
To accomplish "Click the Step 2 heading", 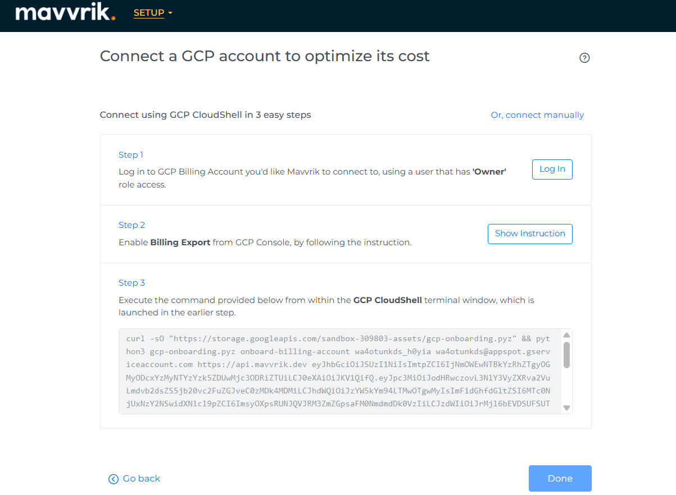I will pos(132,225).
